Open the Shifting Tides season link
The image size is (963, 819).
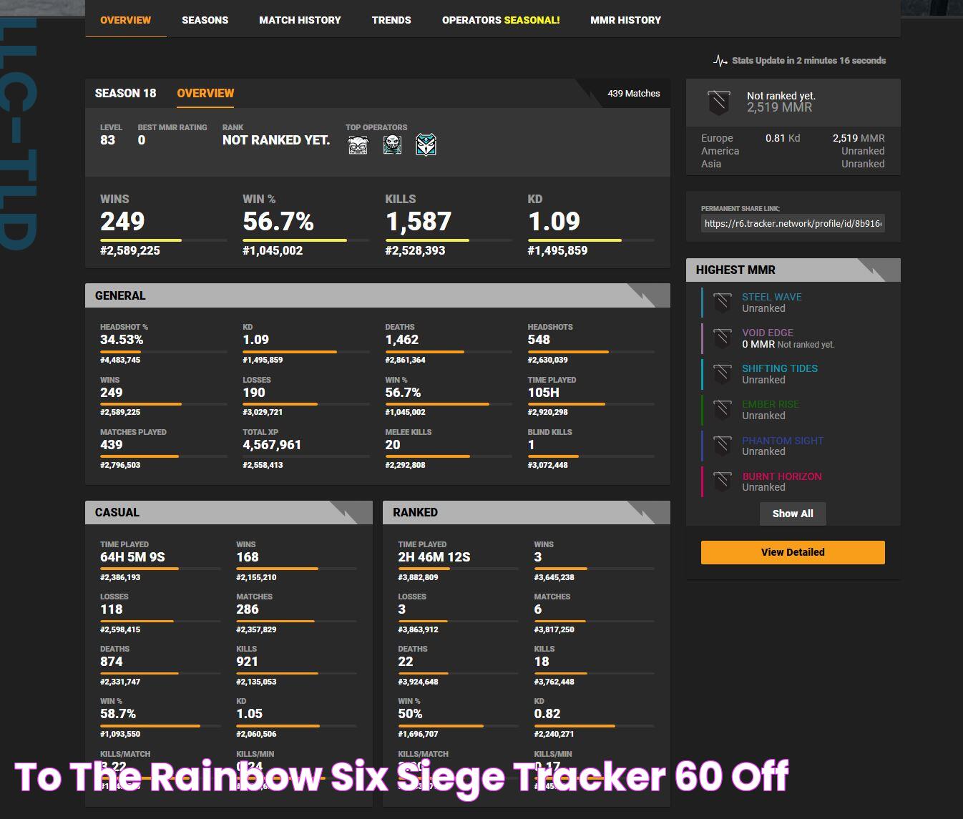[779, 368]
